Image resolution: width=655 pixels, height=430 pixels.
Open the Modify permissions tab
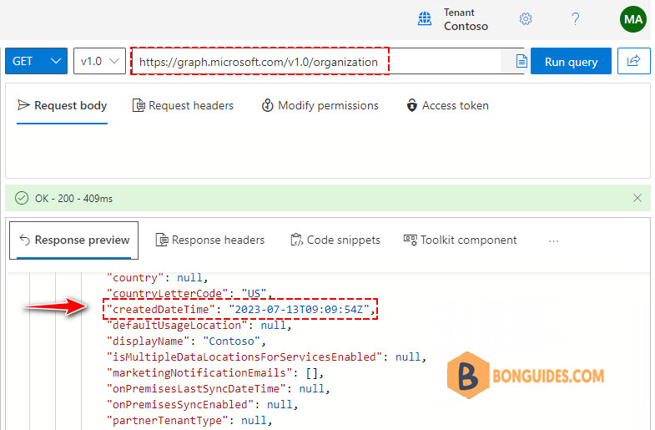(x=320, y=106)
